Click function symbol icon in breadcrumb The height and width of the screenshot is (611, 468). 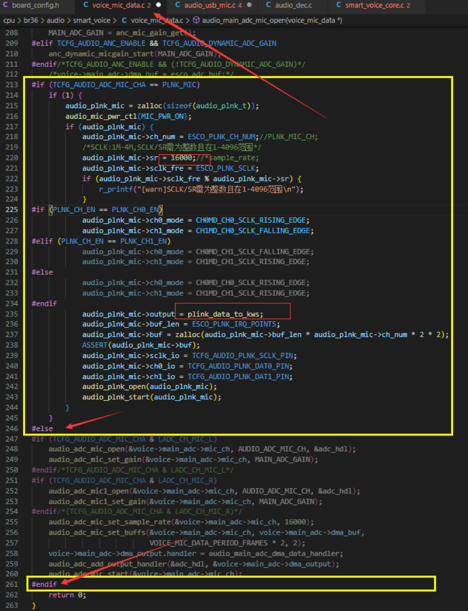[x=196, y=21]
